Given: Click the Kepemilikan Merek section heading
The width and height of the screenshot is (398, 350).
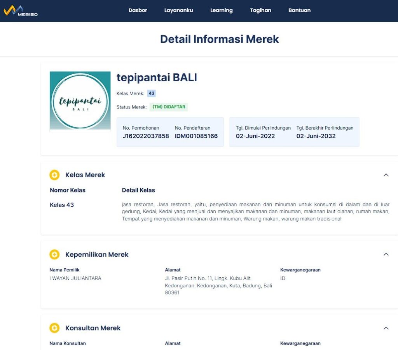Looking at the screenshot, I should click(97, 255).
